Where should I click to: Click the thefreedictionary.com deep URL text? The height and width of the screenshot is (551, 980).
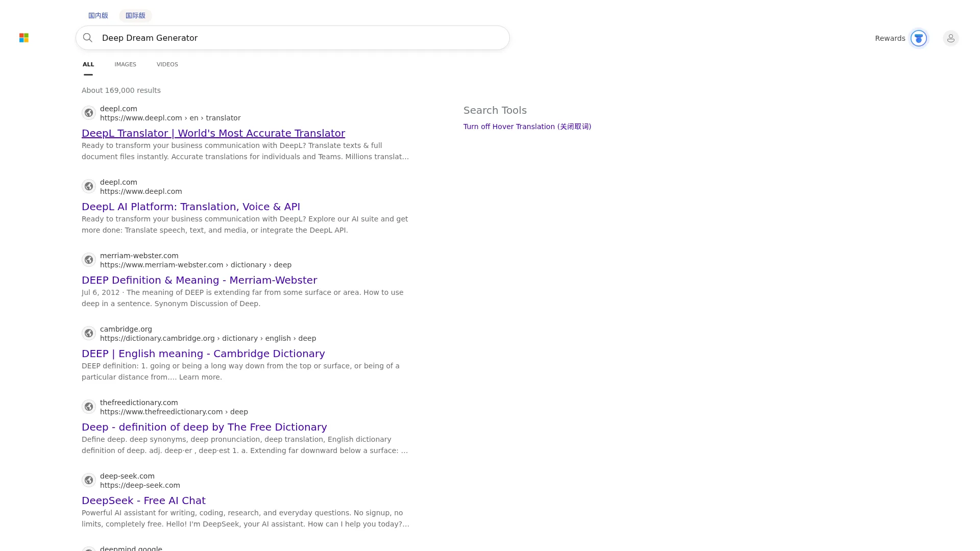point(174,412)
